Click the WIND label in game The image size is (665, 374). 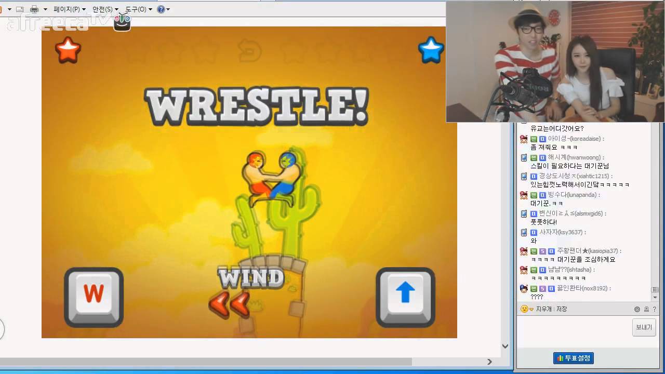coord(251,278)
